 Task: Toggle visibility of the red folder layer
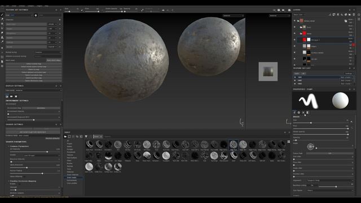click(294, 34)
